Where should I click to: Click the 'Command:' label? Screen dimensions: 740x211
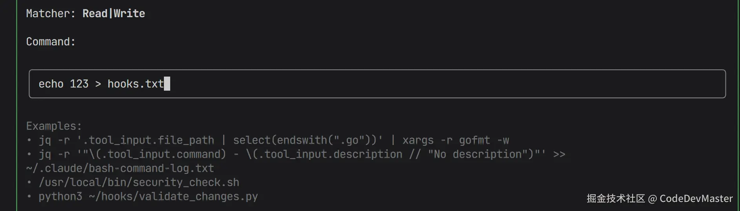coord(51,42)
